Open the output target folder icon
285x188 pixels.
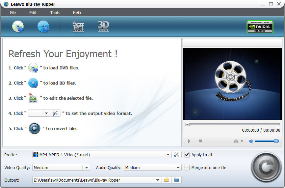click(176, 180)
